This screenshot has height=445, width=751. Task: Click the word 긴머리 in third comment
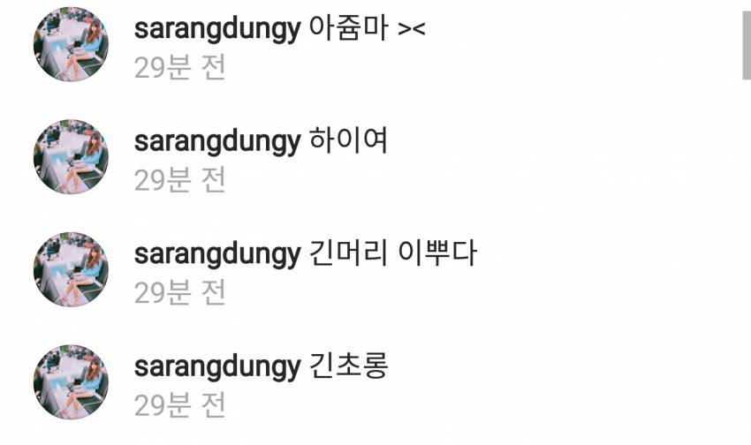click(348, 253)
